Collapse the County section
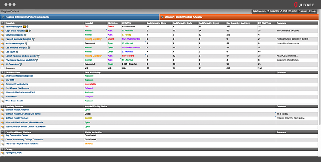This screenshot has height=162, width=321. 2,149
